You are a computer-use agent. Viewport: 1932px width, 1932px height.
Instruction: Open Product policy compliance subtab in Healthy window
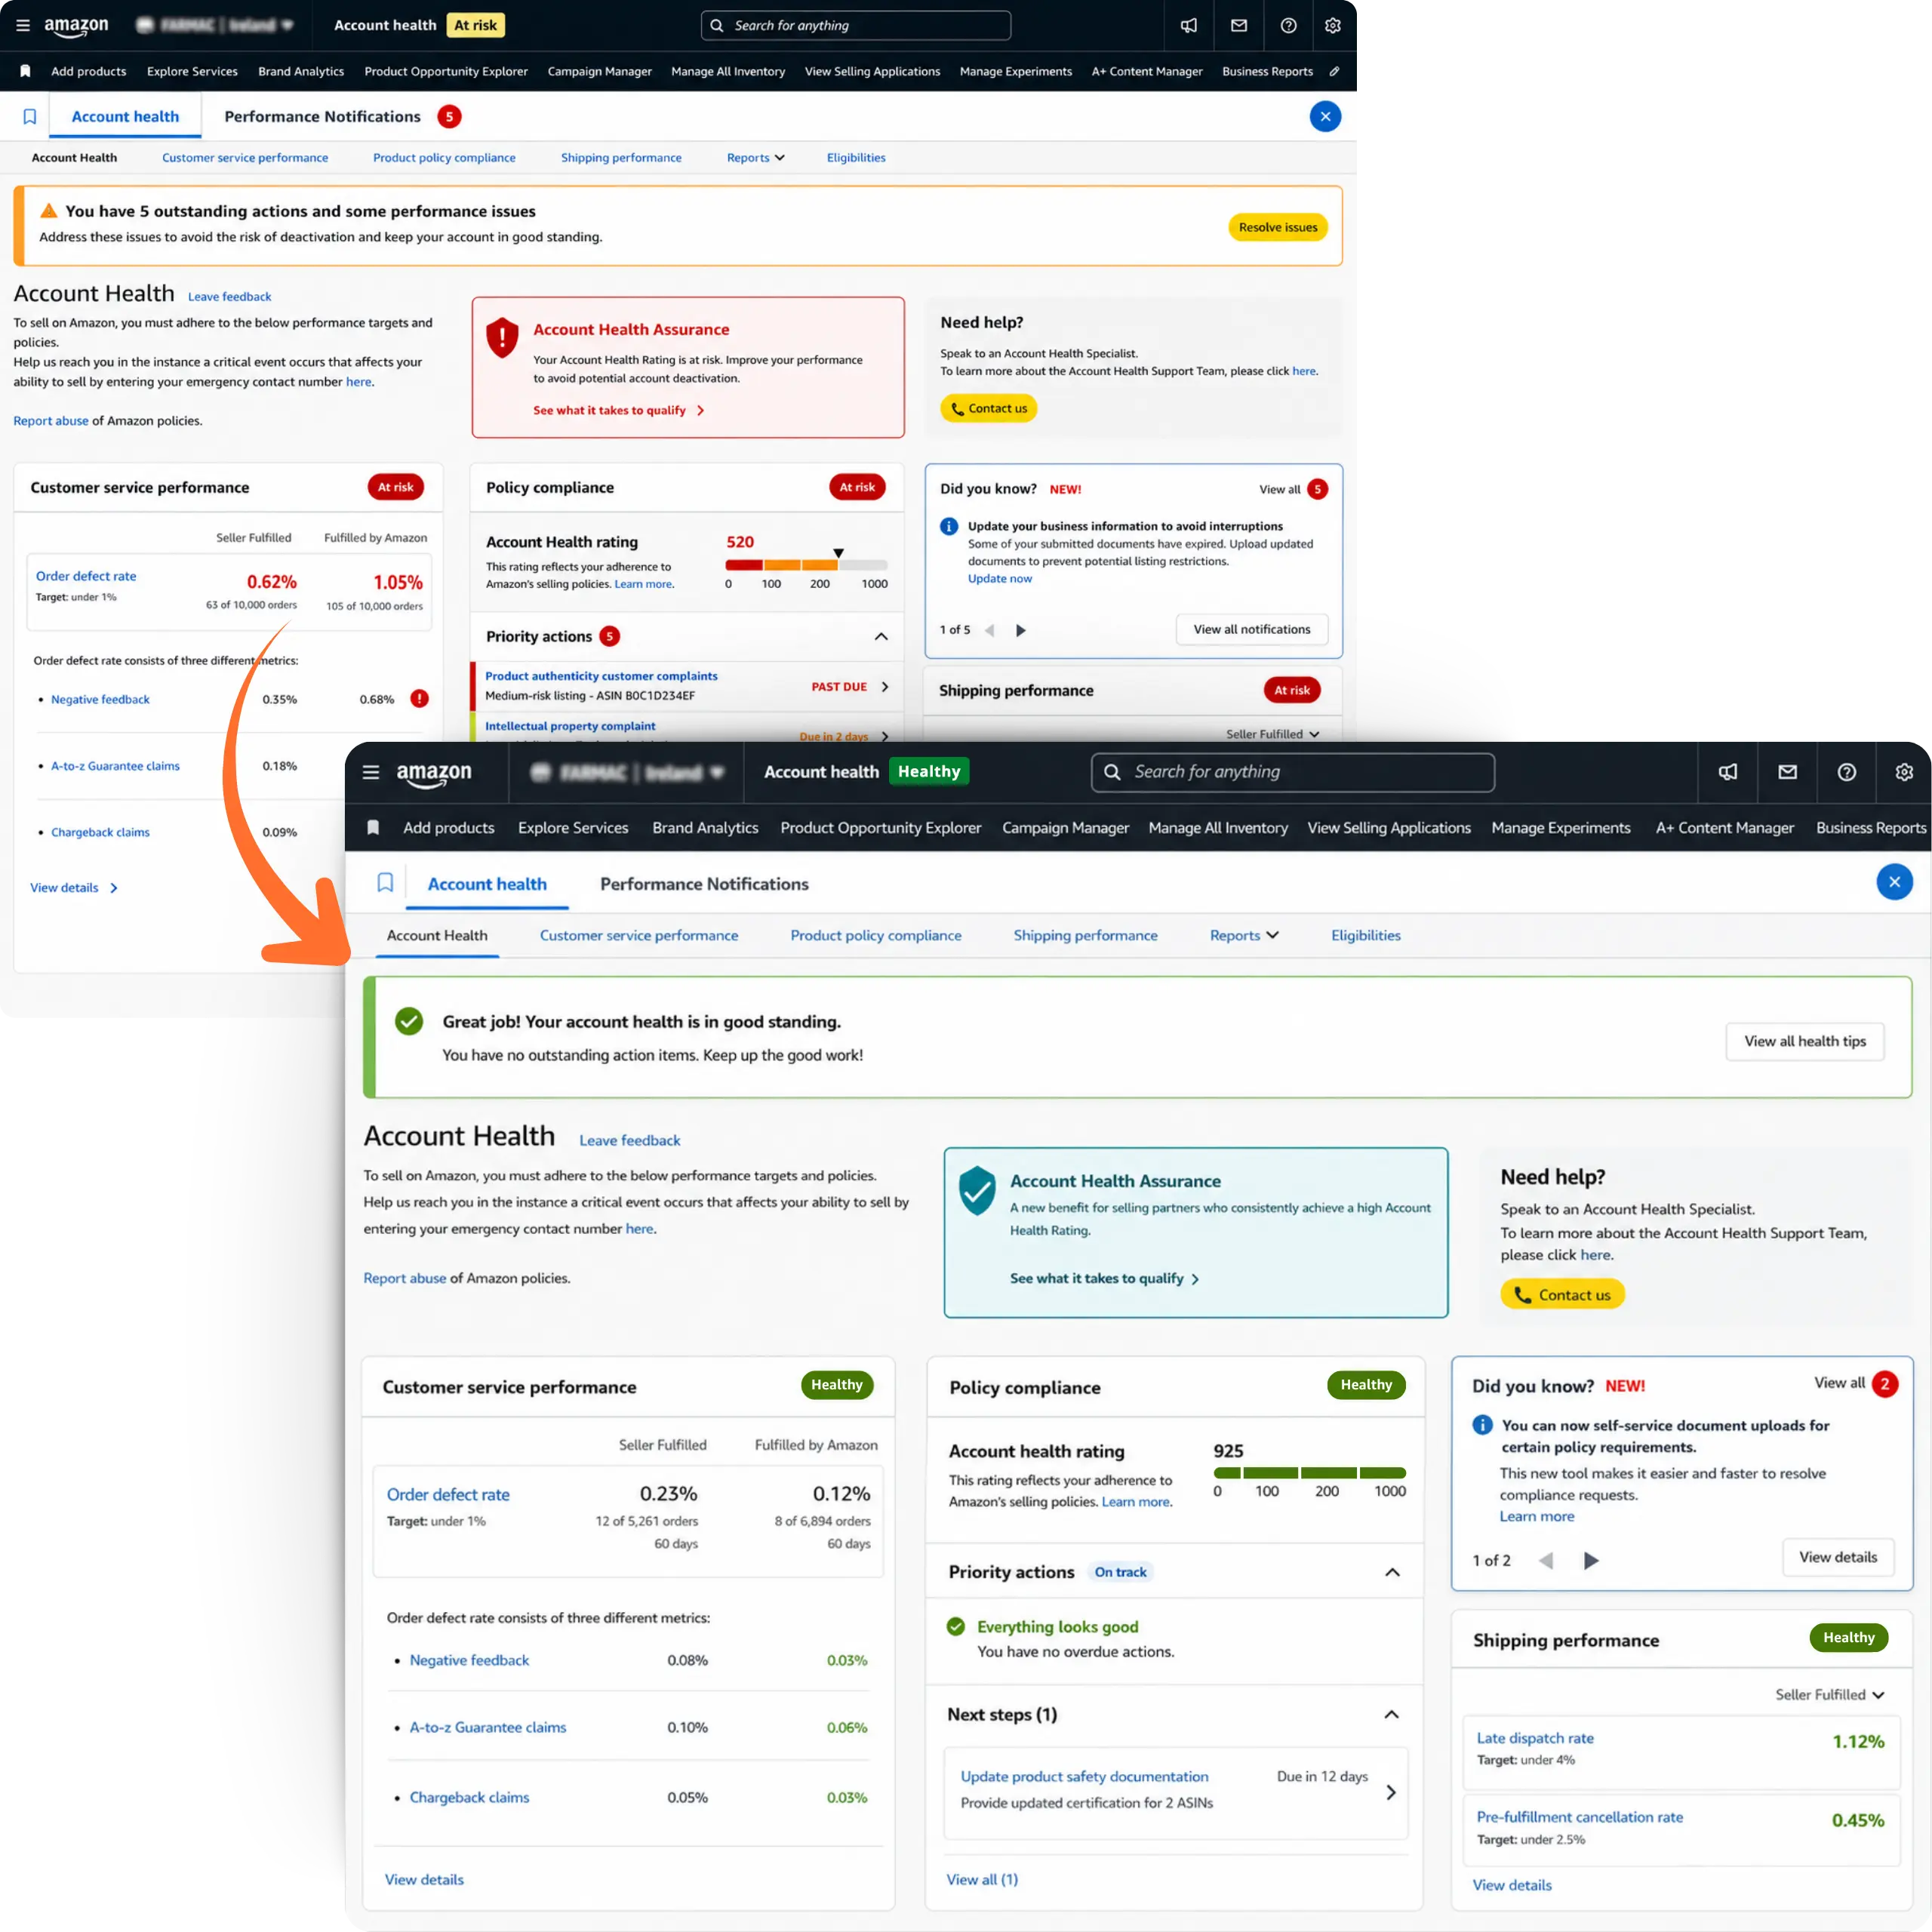(x=876, y=935)
